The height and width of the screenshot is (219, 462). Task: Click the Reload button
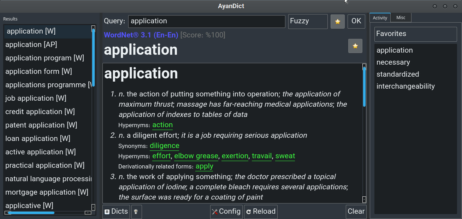(x=261, y=212)
